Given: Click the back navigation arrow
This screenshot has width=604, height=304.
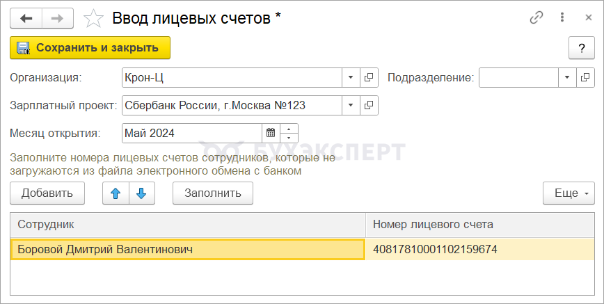Looking at the screenshot, I should pos(27,19).
